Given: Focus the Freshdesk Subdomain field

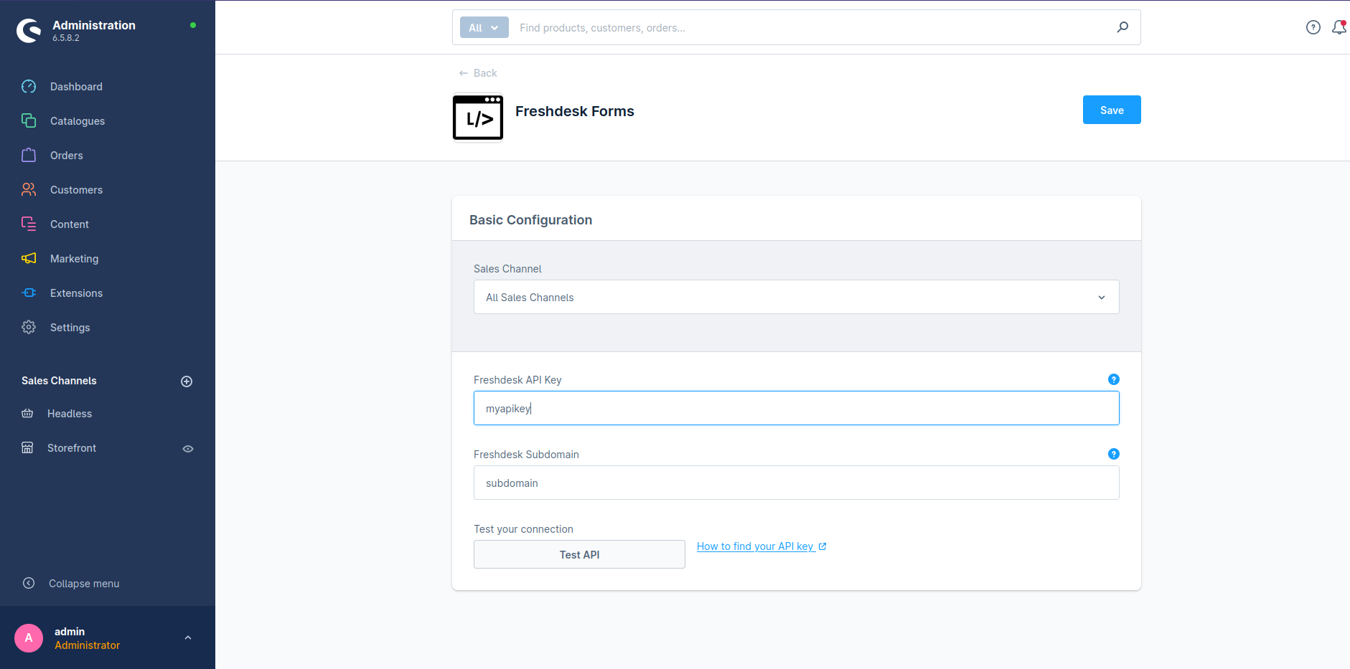Looking at the screenshot, I should (797, 483).
